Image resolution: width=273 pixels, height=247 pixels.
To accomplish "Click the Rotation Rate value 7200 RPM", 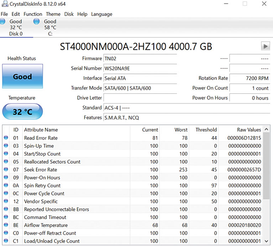I will [250, 78].
